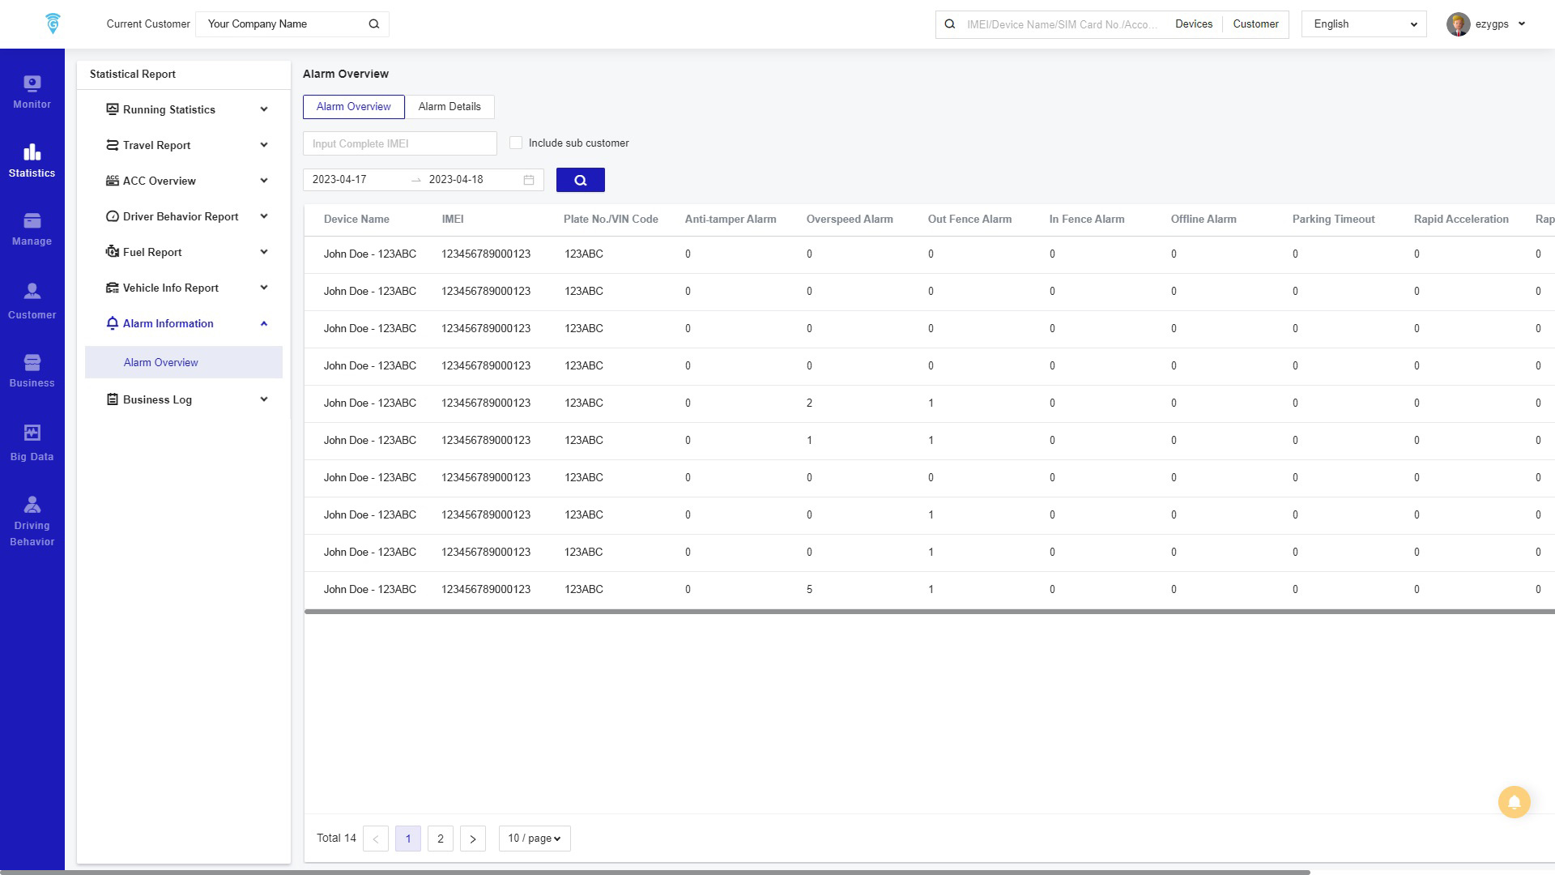
Task: Open the Monitor section icon
Action: [32, 84]
